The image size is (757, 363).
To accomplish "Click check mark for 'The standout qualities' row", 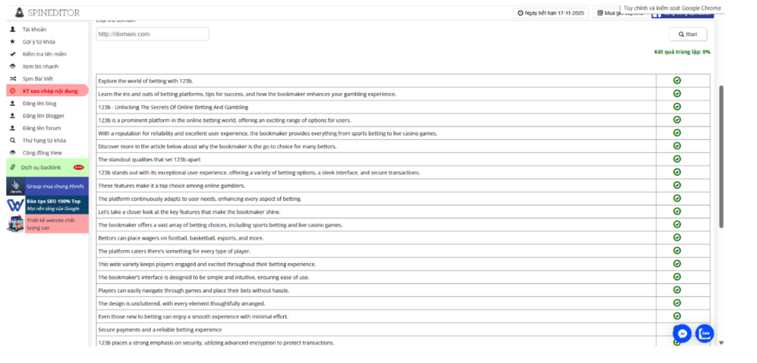I will (677, 159).
